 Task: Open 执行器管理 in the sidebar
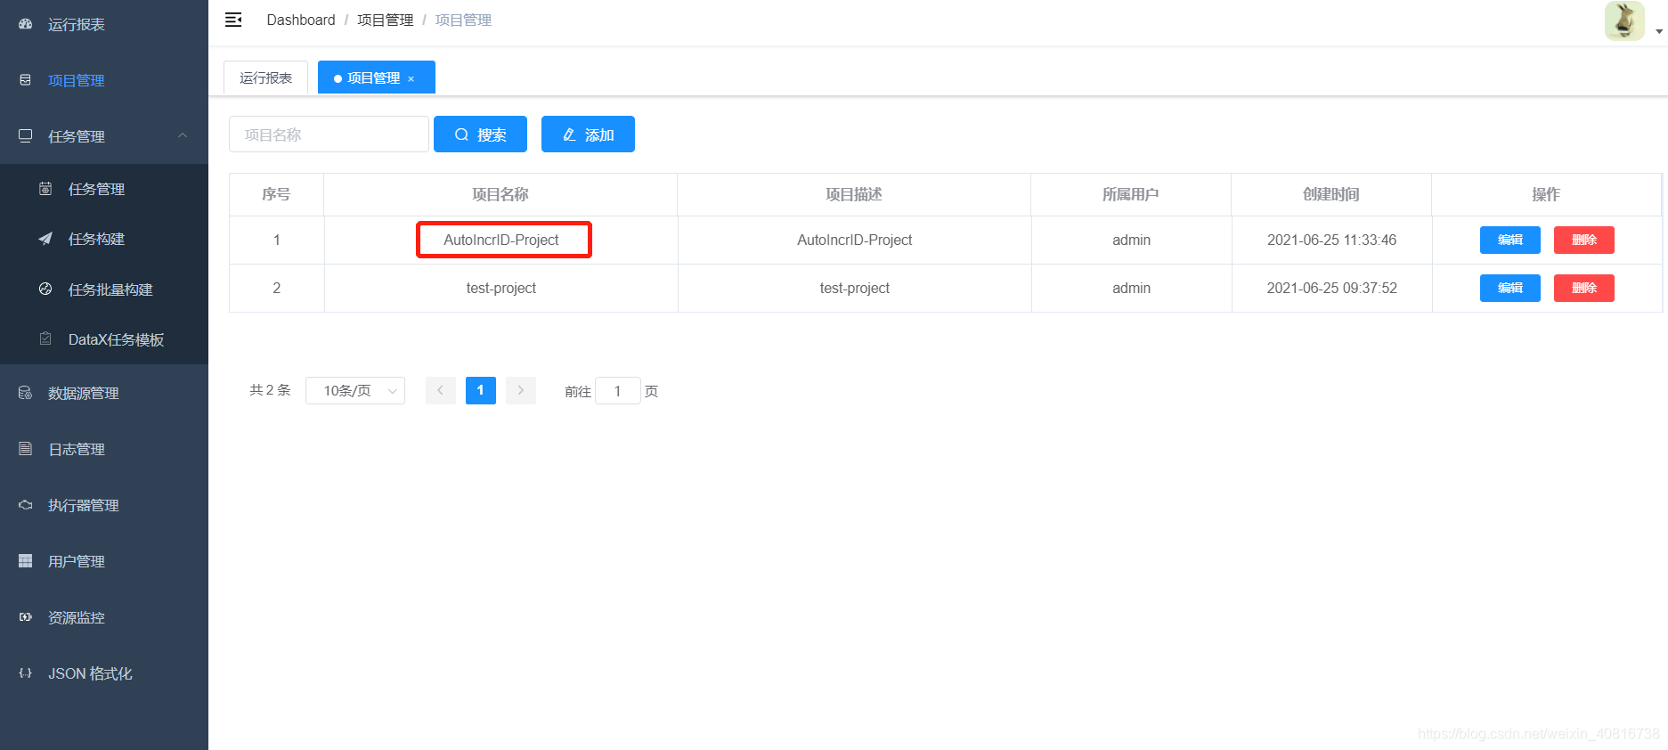pos(84,505)
